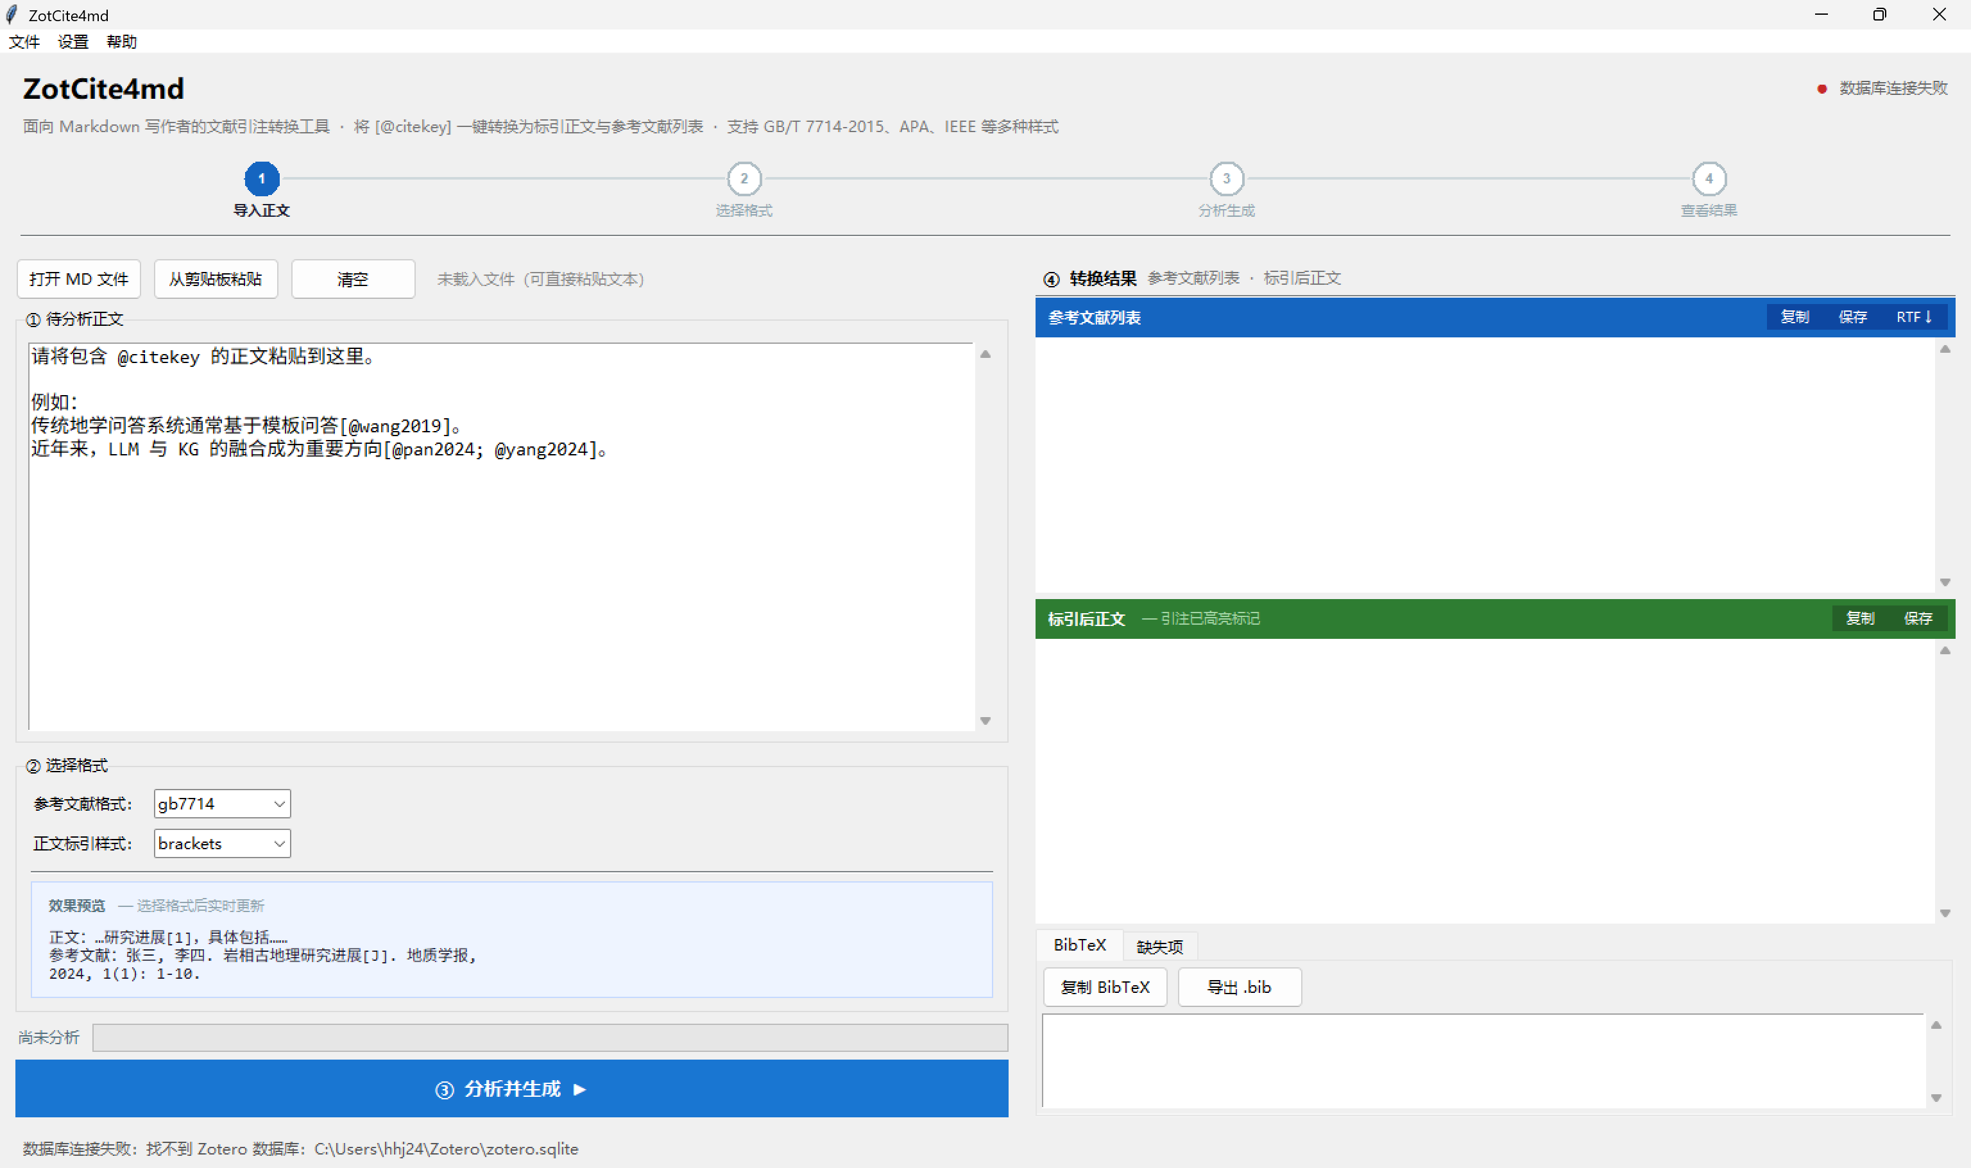Click 从剪贴板粘贴 button
This screenshot has height=1168, width=1971.
click(x=216, y=280)
